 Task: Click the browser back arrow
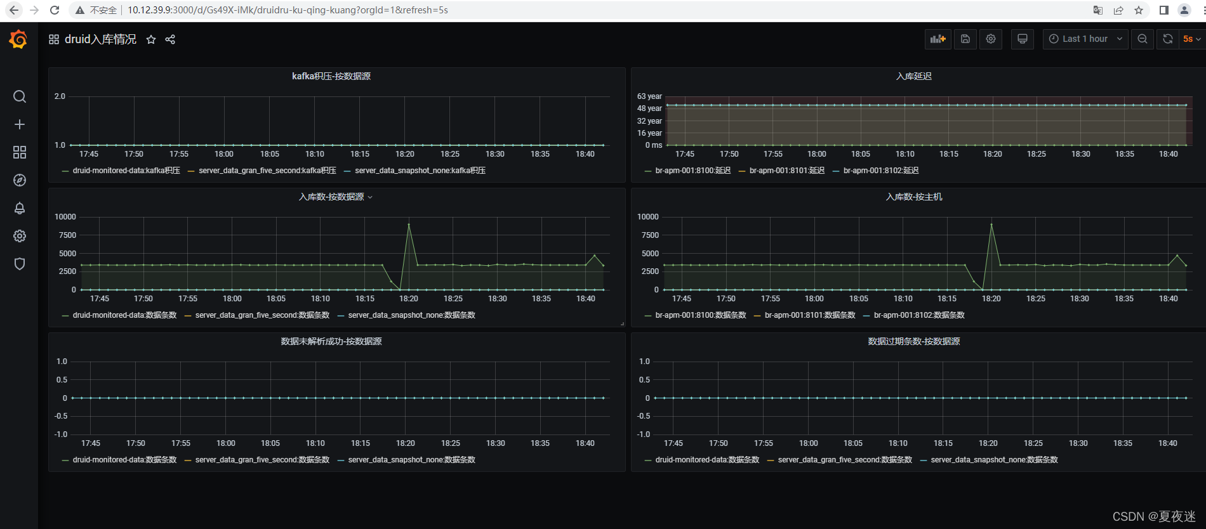pyautogui.click(x=14, y=10)
